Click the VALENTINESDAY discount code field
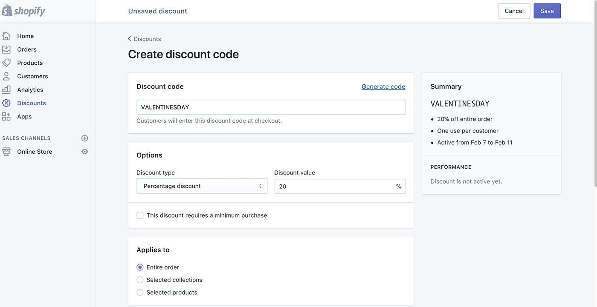This screenshot has height=307, width=597. [x=271, y=107]
